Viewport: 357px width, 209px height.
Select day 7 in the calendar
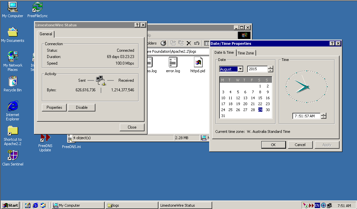[x=253, y=92]
